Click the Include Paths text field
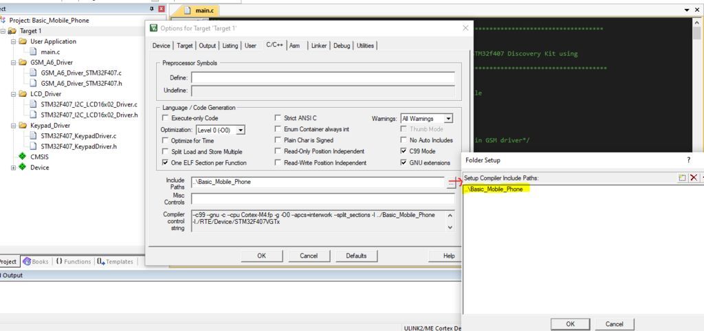 tap(318, 182)
